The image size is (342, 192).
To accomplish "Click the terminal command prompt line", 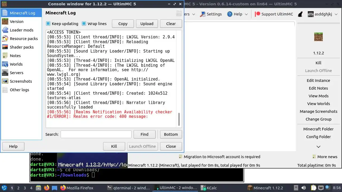I will coord(62,175).
